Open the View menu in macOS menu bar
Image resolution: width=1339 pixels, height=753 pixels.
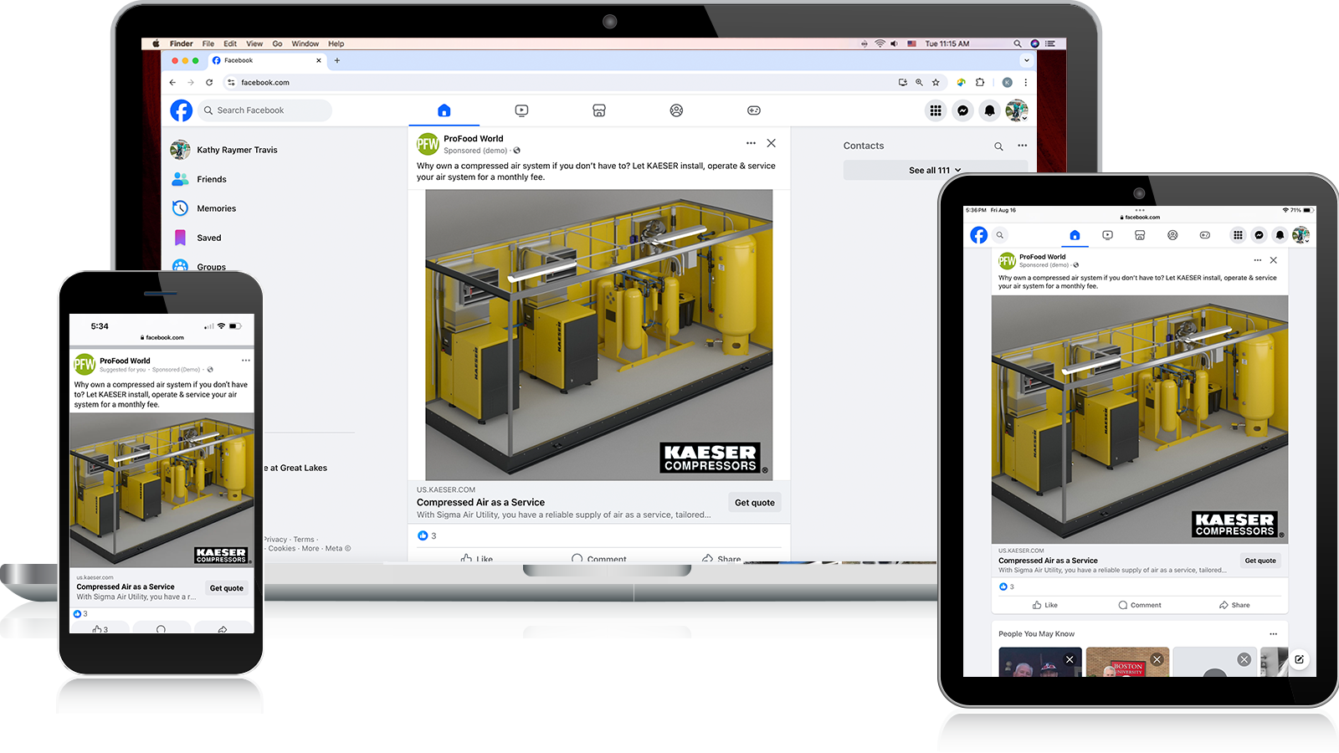point(254,44)
